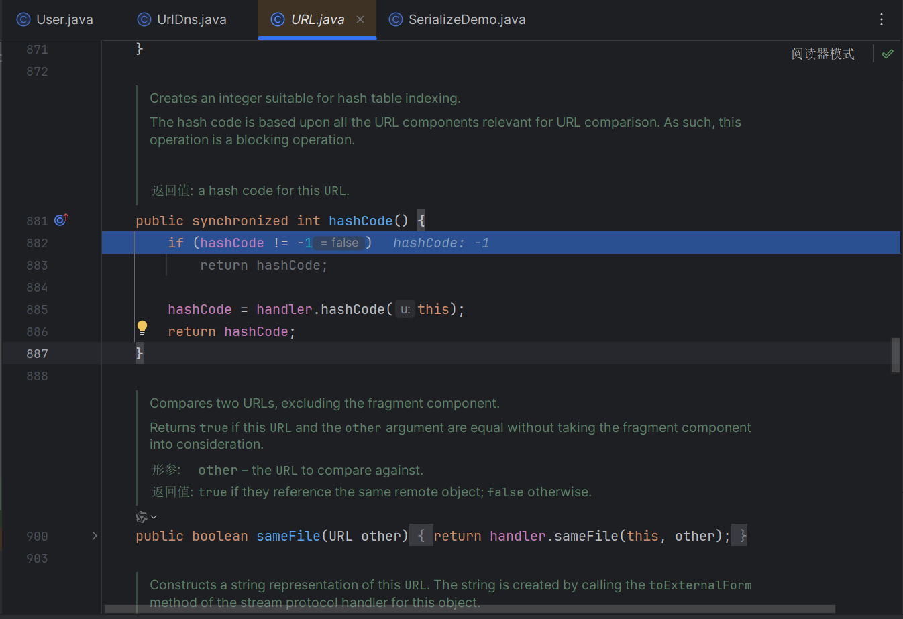Click the horizontal scrollbar at editor bottom
Screen dimensions: 903x619
click(x=470, y=609)
